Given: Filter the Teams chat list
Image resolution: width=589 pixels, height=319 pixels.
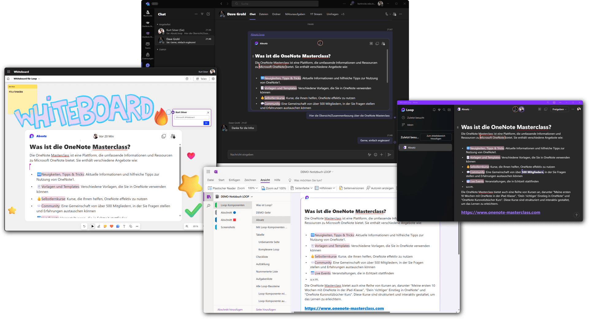Looking at the screenshot, I should pyautogui.click(x=202, y=14).
